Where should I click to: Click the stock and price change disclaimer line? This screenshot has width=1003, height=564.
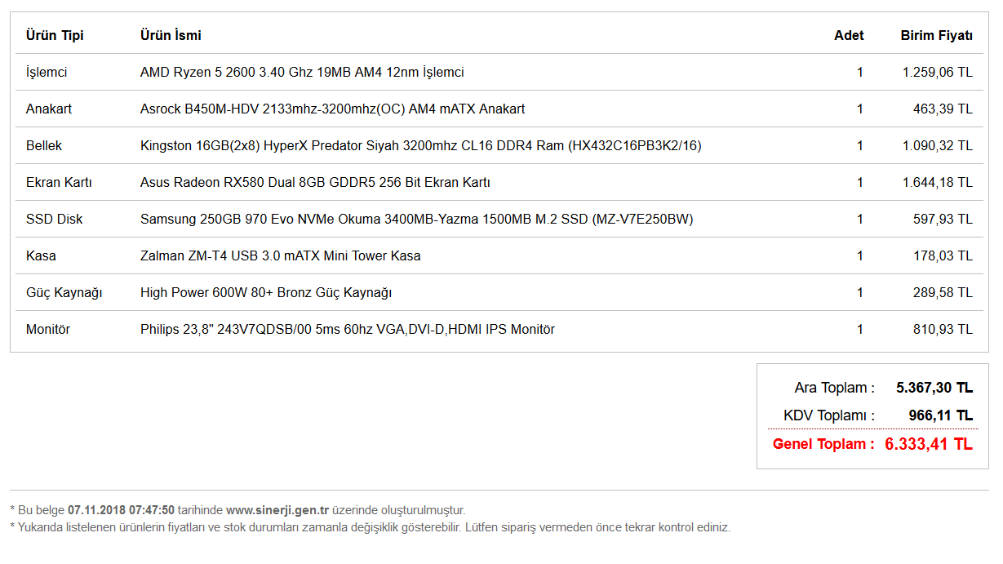coord(371,527)
